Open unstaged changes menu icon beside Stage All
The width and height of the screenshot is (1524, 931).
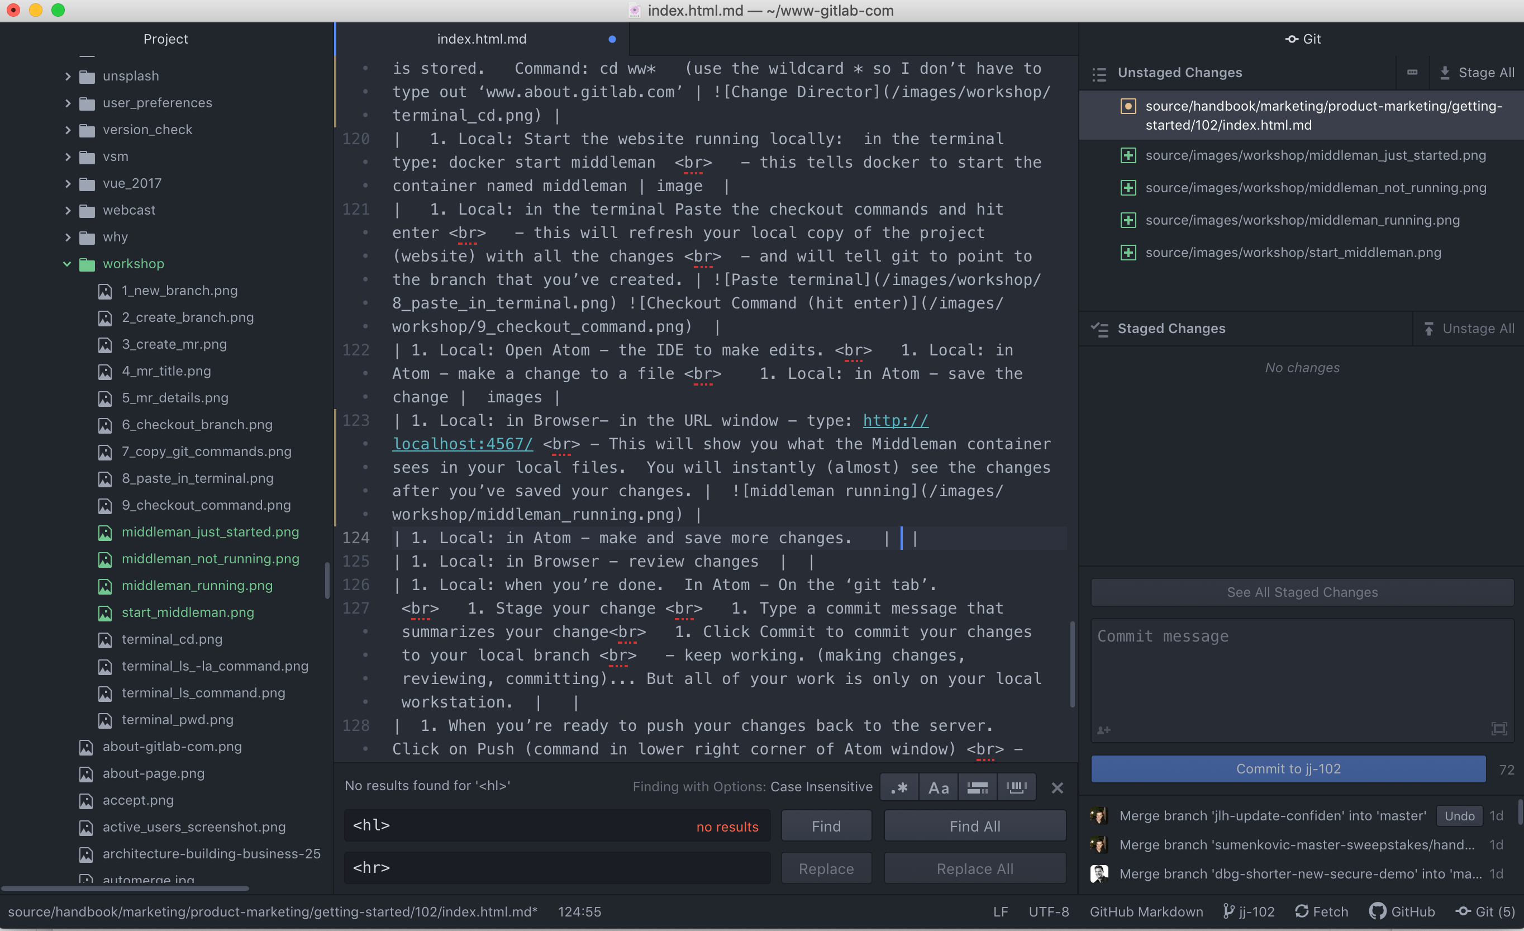pos(1412,73)
